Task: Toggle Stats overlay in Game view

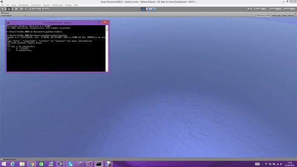Action: click(x=284, y=15)
